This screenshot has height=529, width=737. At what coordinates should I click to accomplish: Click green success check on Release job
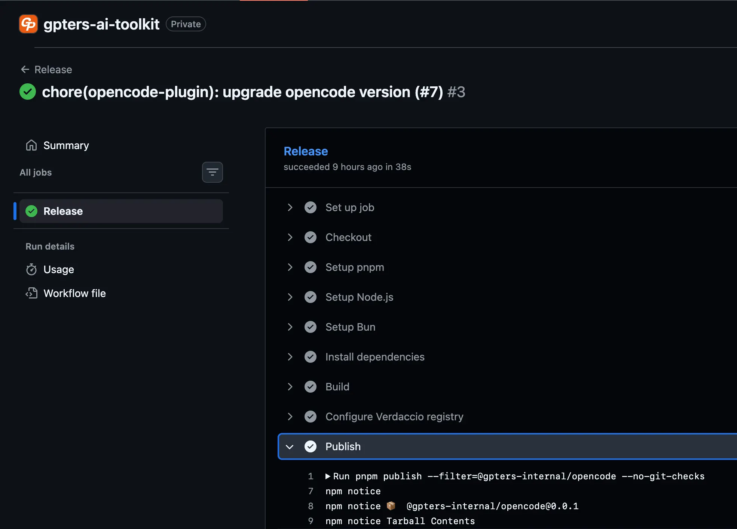(x=31, y=211)
